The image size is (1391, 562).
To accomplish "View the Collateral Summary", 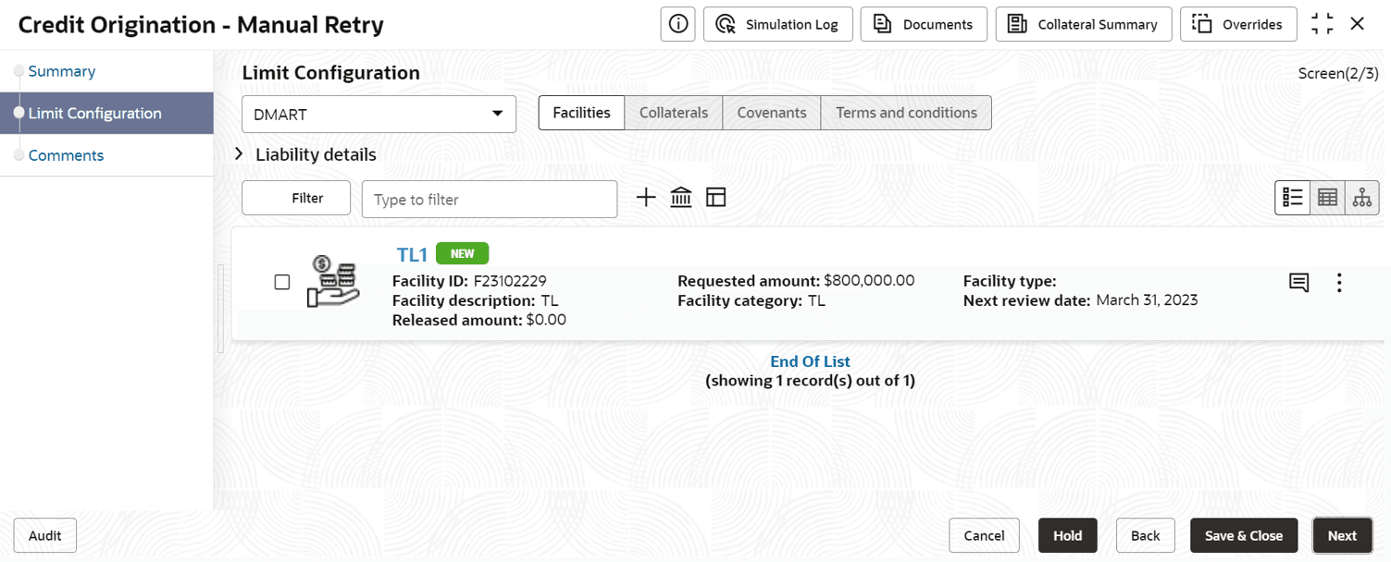I will (1084, 24).
